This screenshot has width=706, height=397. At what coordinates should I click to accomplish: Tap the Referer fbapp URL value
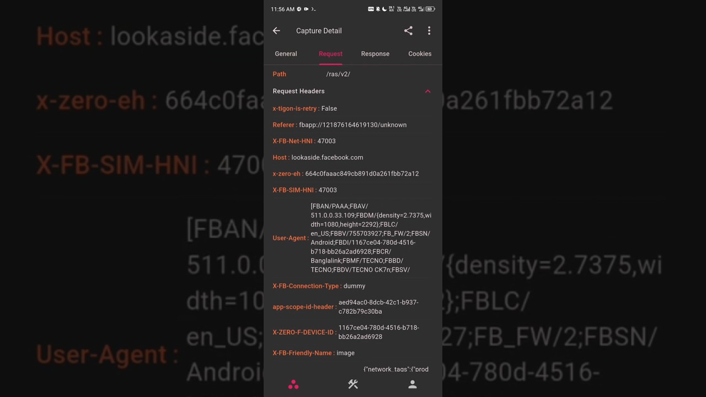tap(352, 125)
